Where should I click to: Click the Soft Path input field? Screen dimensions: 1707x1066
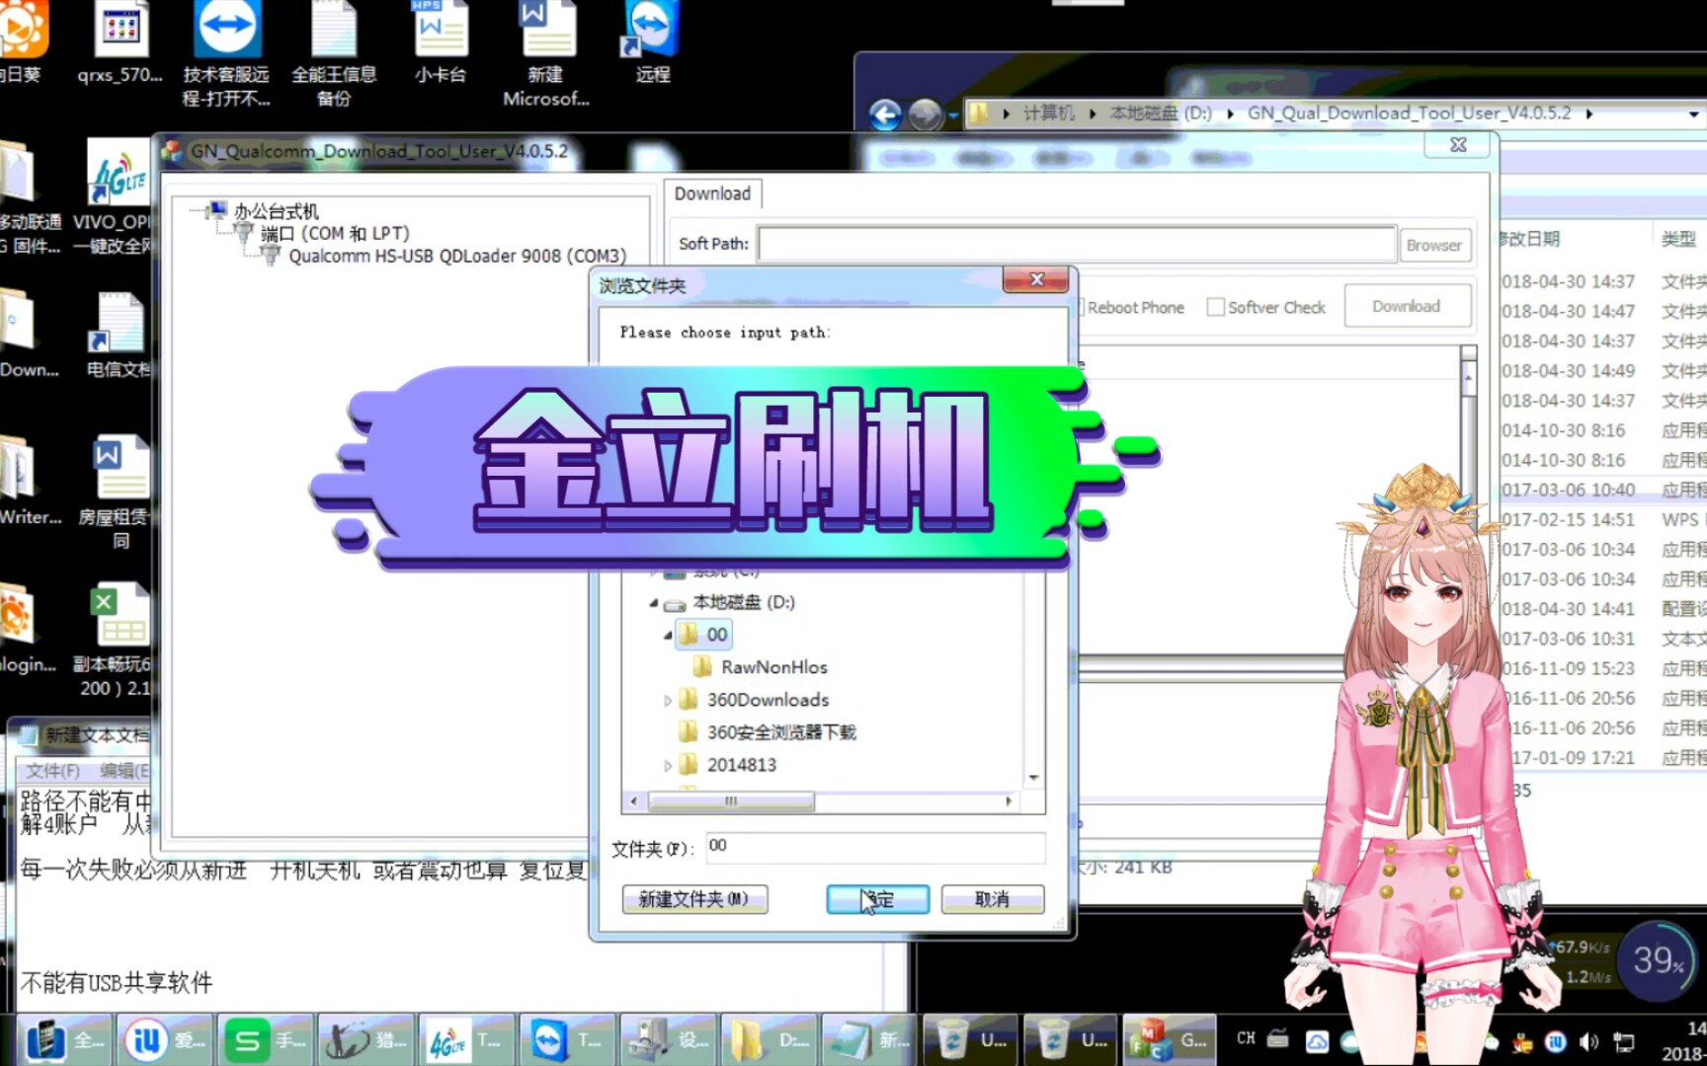(1077, 244)
